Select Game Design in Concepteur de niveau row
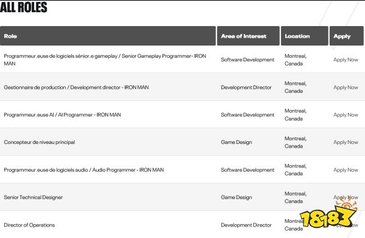Screen dimensions: 365x238 (x=237, y=142)
